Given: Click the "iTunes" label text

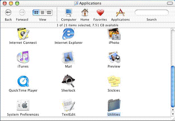Looking at the screenshot, I should click(23, 66).
